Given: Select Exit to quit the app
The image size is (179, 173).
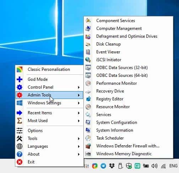Looking at the screenshot, I should point(49,162).
